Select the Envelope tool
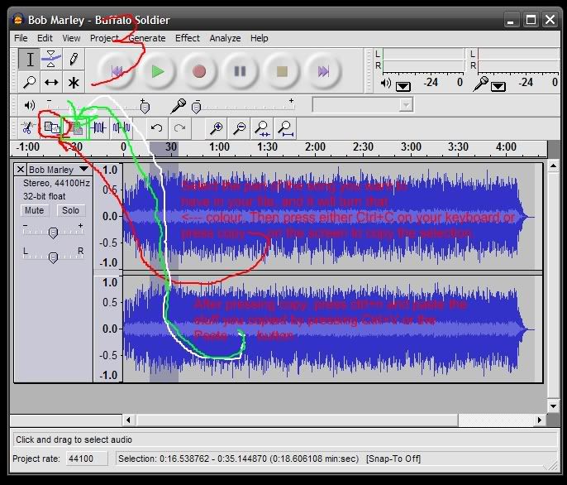 pyautogui.click(x=51, y=60)
